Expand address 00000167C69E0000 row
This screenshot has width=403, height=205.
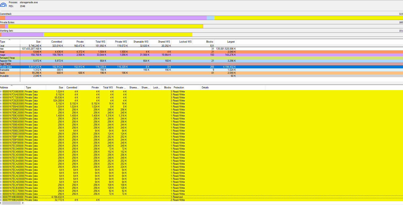pos(1,92)
